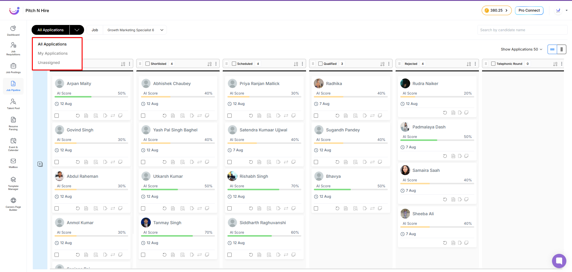Open chat support bubble icon
The width and height of the screenshot is (572, 272).
coord(559,261)
